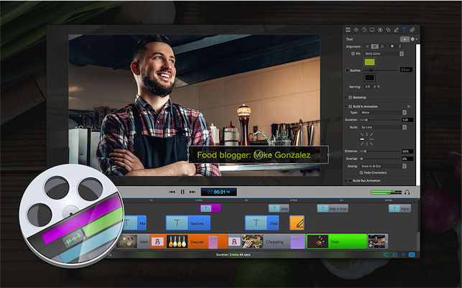The image size is (462, 288).
Task: Click the black outline color swatch
Action: pos(369,78)
